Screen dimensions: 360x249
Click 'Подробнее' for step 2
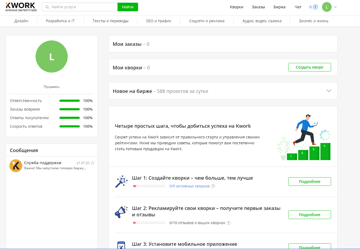310,215
